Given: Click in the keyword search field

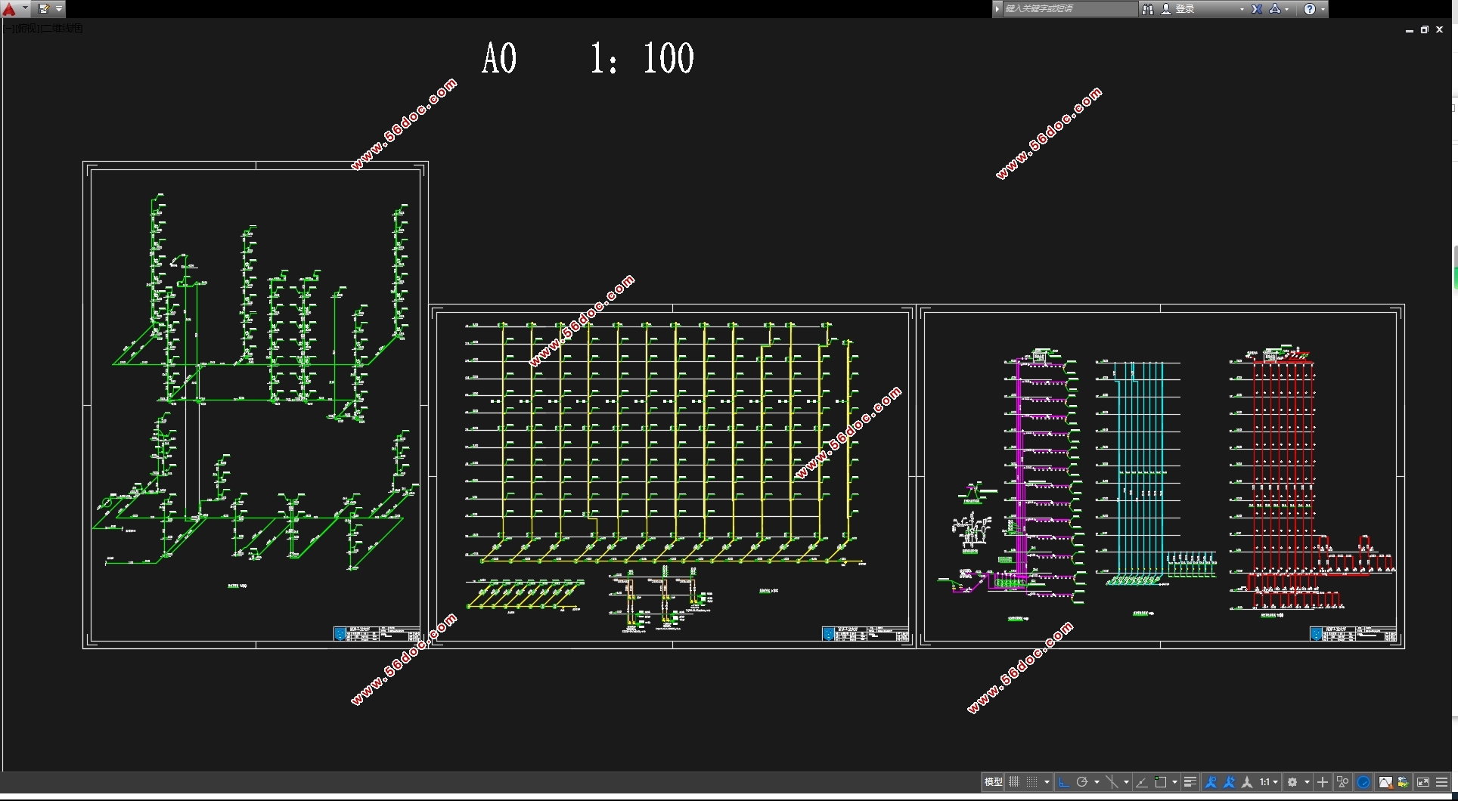Looking at the screenshot, I should [x=1069, y=9].
